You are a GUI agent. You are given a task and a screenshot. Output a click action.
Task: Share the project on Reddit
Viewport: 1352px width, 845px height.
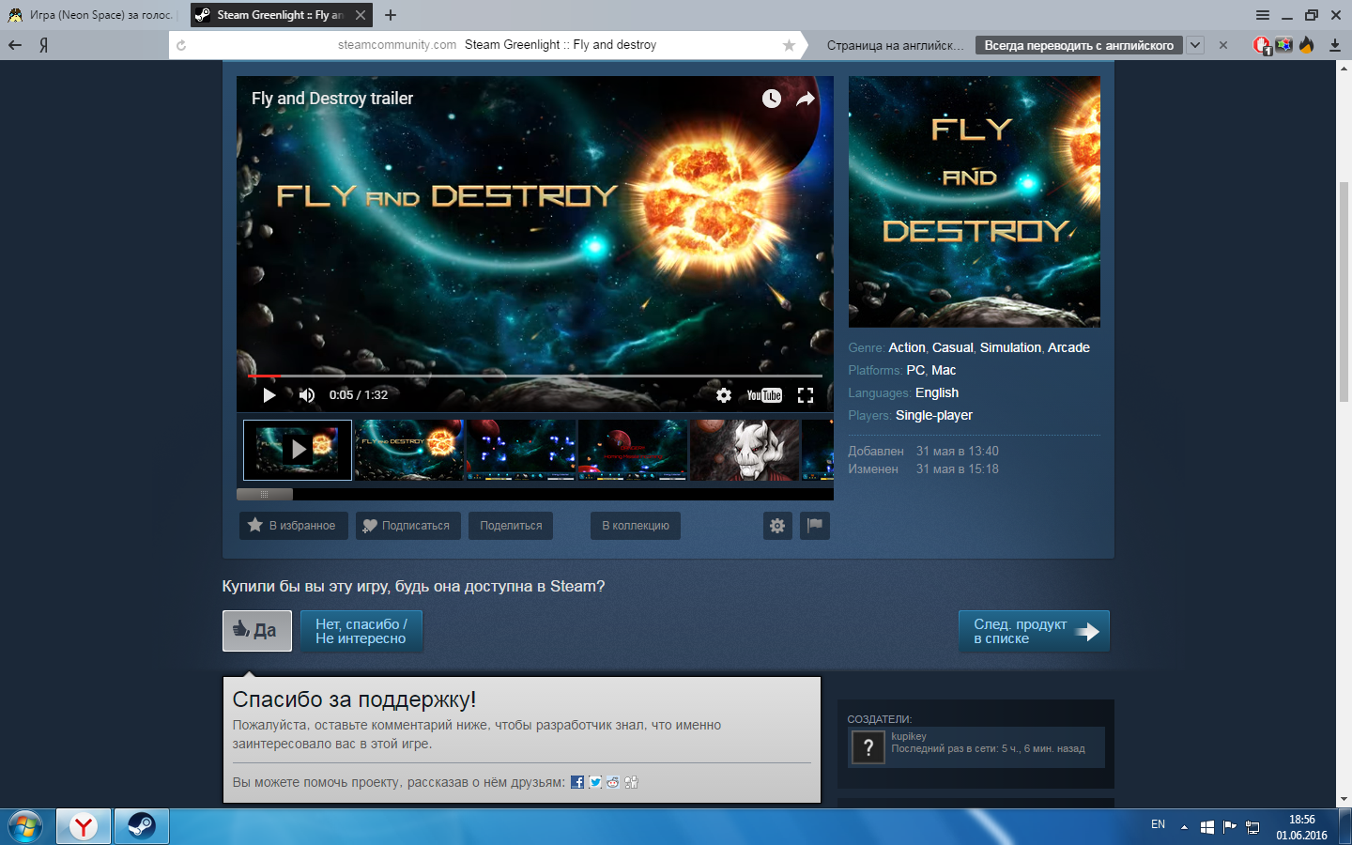click(613, 782)
